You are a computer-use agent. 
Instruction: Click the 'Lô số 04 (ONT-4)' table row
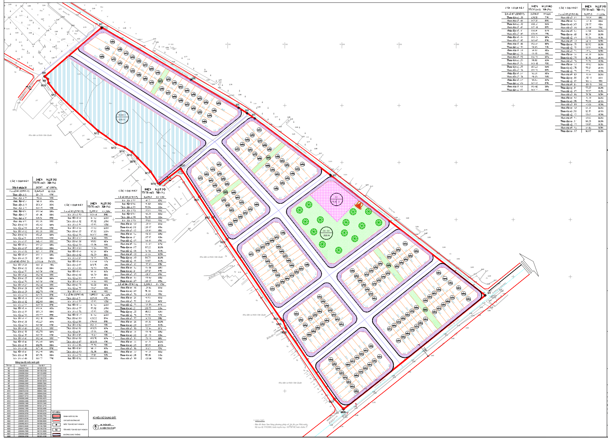point(86,295)
